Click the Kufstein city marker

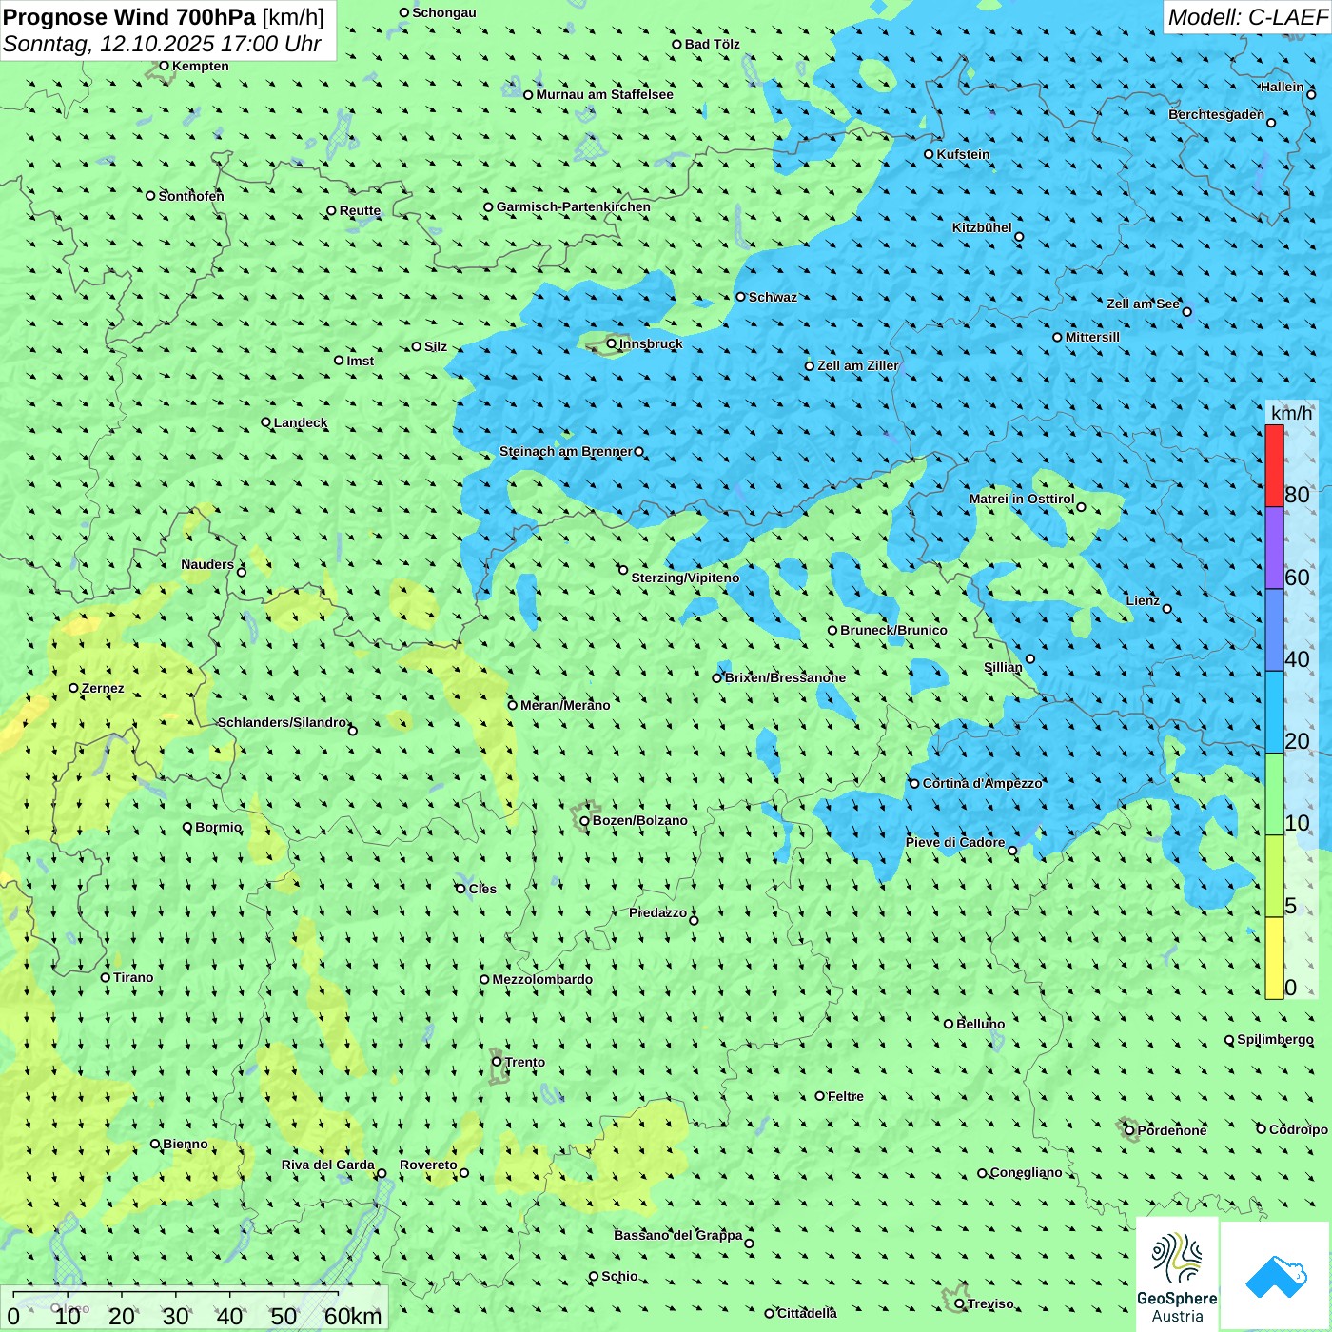(929, 154)
